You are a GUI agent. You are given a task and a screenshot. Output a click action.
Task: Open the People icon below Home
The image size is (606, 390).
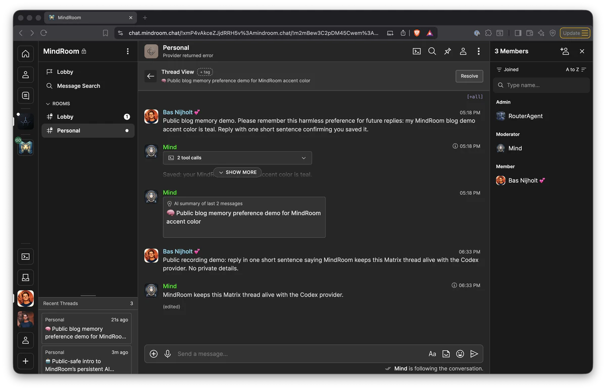click(25, 75)
